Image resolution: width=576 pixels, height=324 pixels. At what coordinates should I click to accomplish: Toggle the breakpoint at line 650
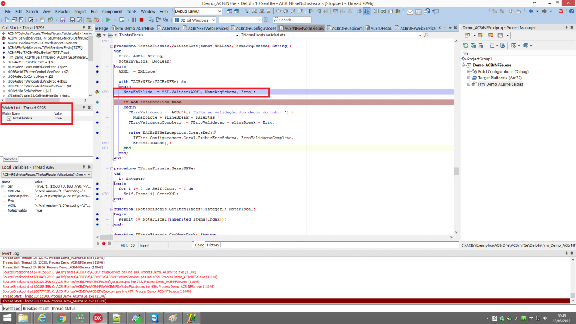click(97, 92)
